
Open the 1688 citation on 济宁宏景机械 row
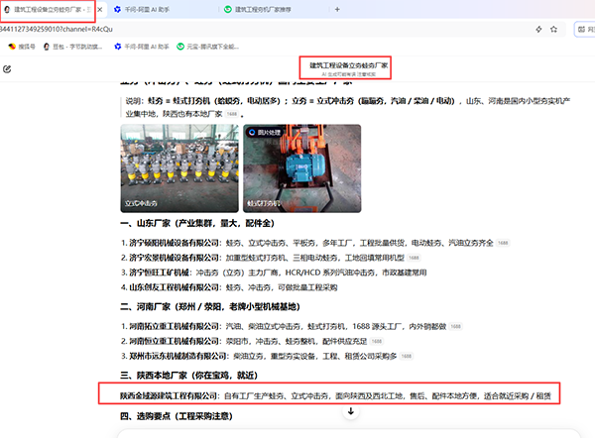[x=414, y=258]
